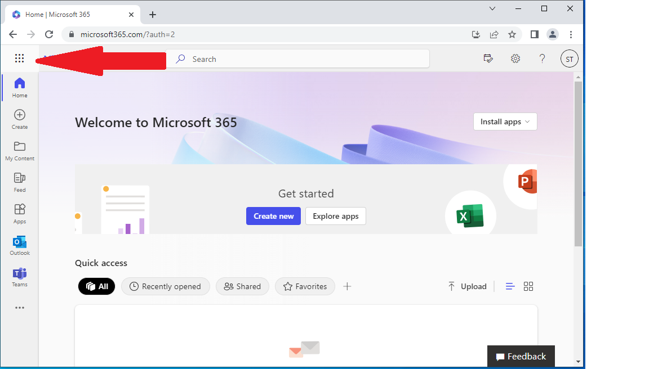The width and height of the screenshot is (649, 369).
Task: Open the Feed sidebar item
Action: (20, 182)
